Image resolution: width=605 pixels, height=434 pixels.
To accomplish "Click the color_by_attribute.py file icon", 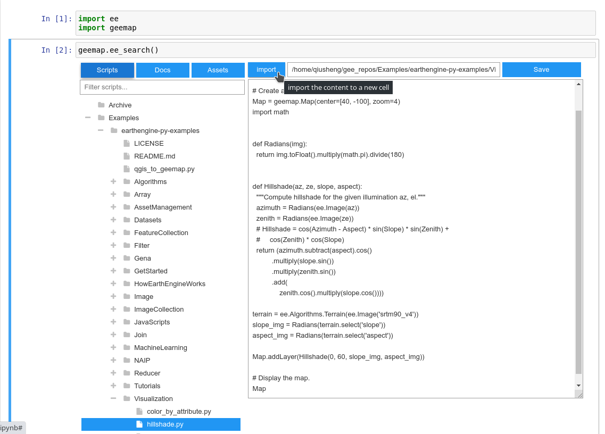I will 139,412.
